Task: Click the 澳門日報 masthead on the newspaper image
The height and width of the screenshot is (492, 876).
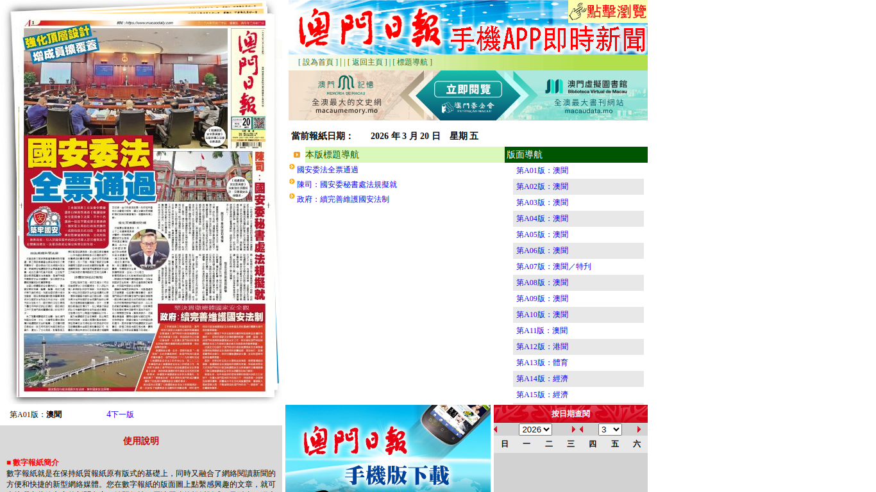Action: pyautogui.click(x=248, y=71)
